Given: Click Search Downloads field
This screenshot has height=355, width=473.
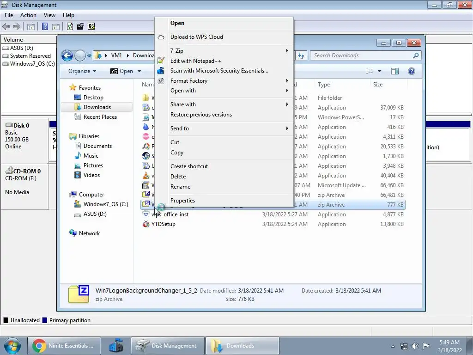Looking at the screenshot, I should 366,55.
